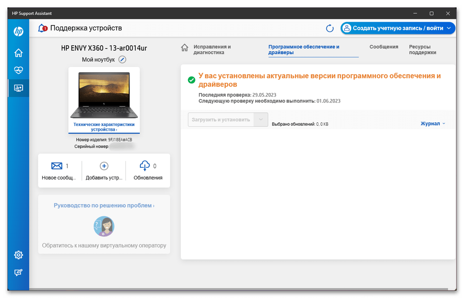Expand the sign-in button chevron
The height and width of the screenshot is (298, 464).
(449, 28)
